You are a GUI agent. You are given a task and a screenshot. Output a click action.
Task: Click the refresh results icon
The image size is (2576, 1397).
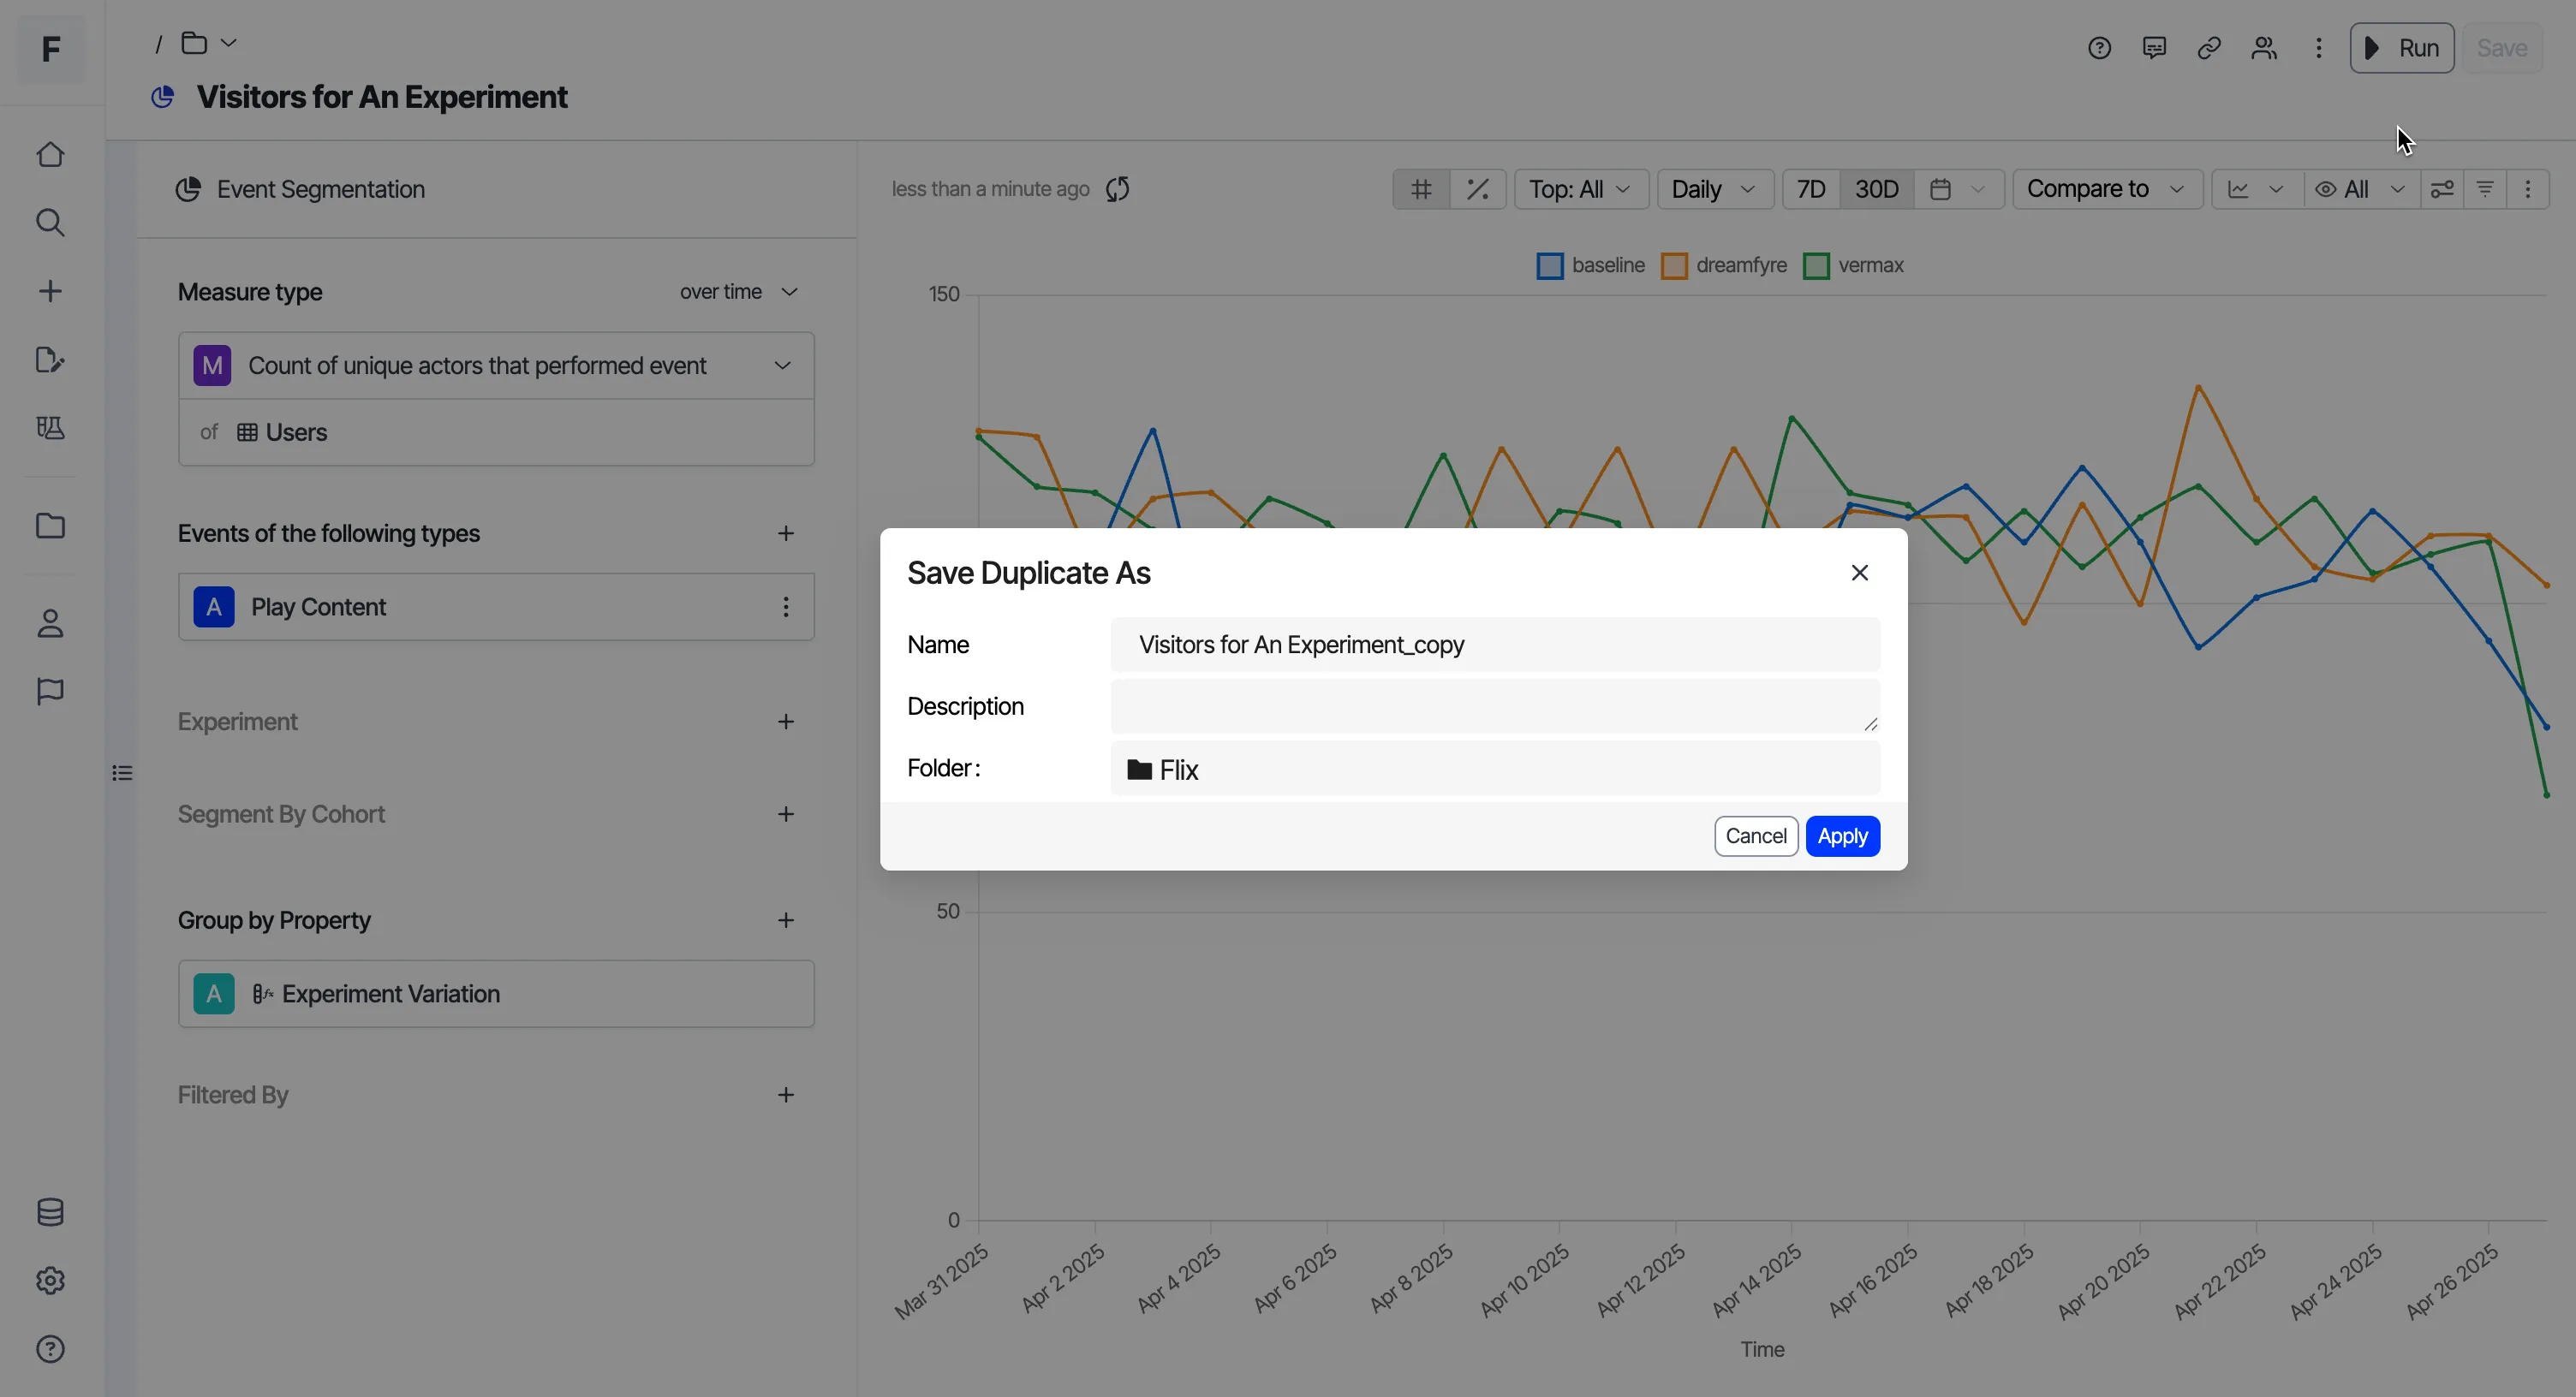[1118, 189]
